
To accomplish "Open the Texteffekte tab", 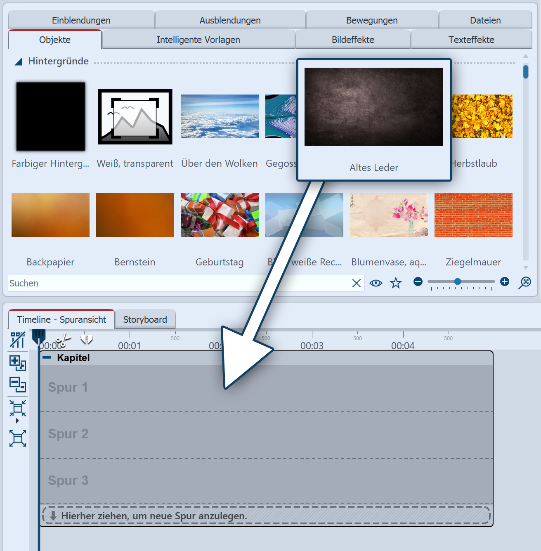I will point(471,40).
